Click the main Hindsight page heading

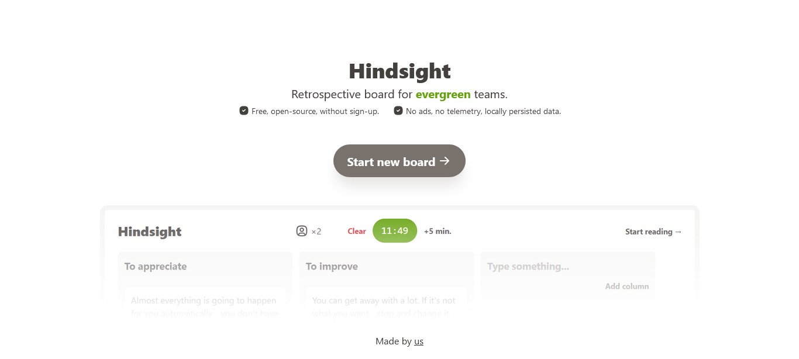click(x=399, y=71)
